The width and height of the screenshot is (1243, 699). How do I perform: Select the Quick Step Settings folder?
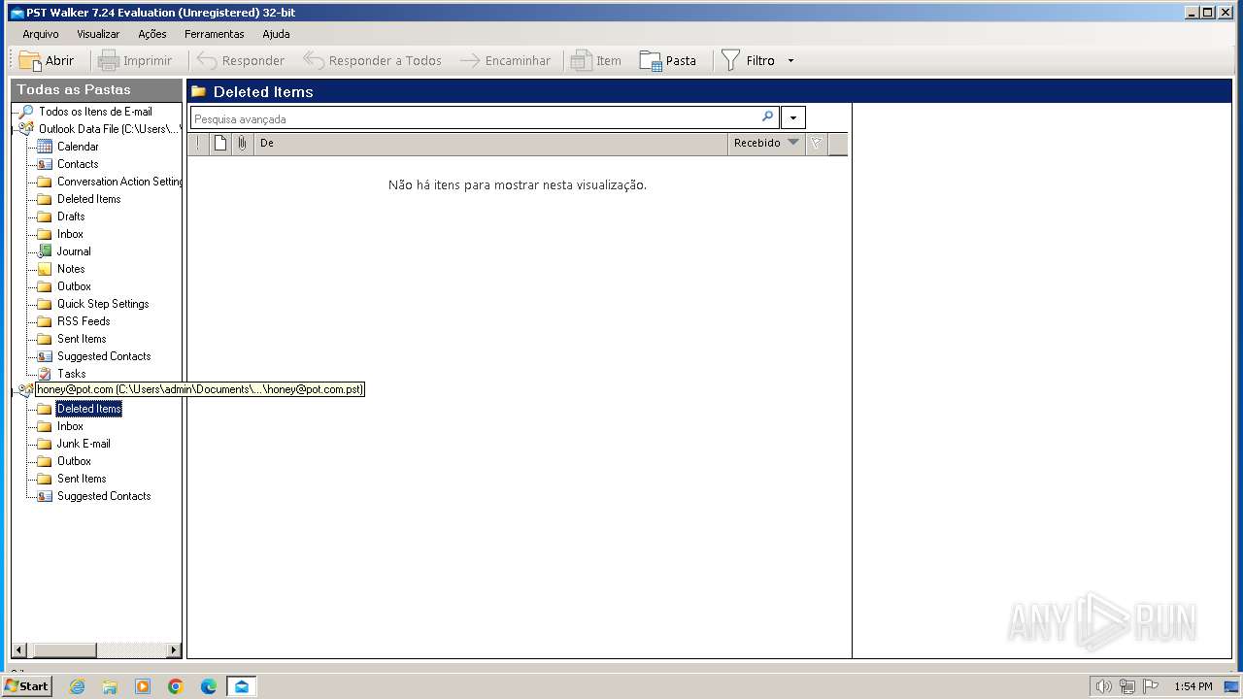[103, 304]
